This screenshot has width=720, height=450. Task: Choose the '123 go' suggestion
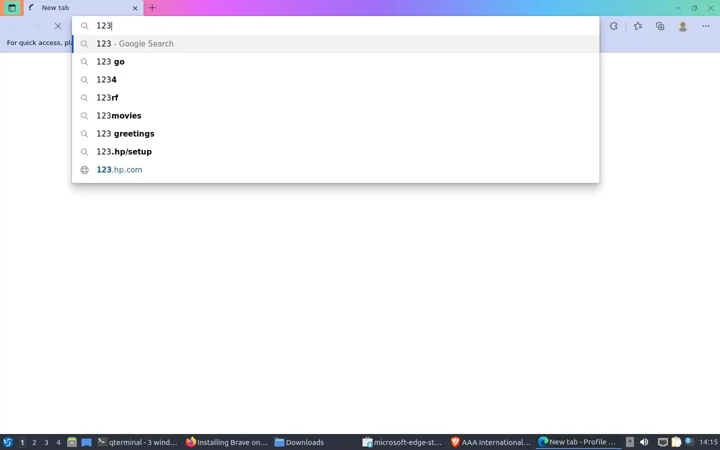[x=335, y=61]
